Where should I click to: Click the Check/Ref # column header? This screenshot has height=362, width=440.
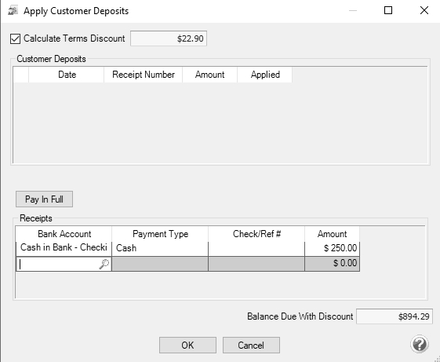256,234
